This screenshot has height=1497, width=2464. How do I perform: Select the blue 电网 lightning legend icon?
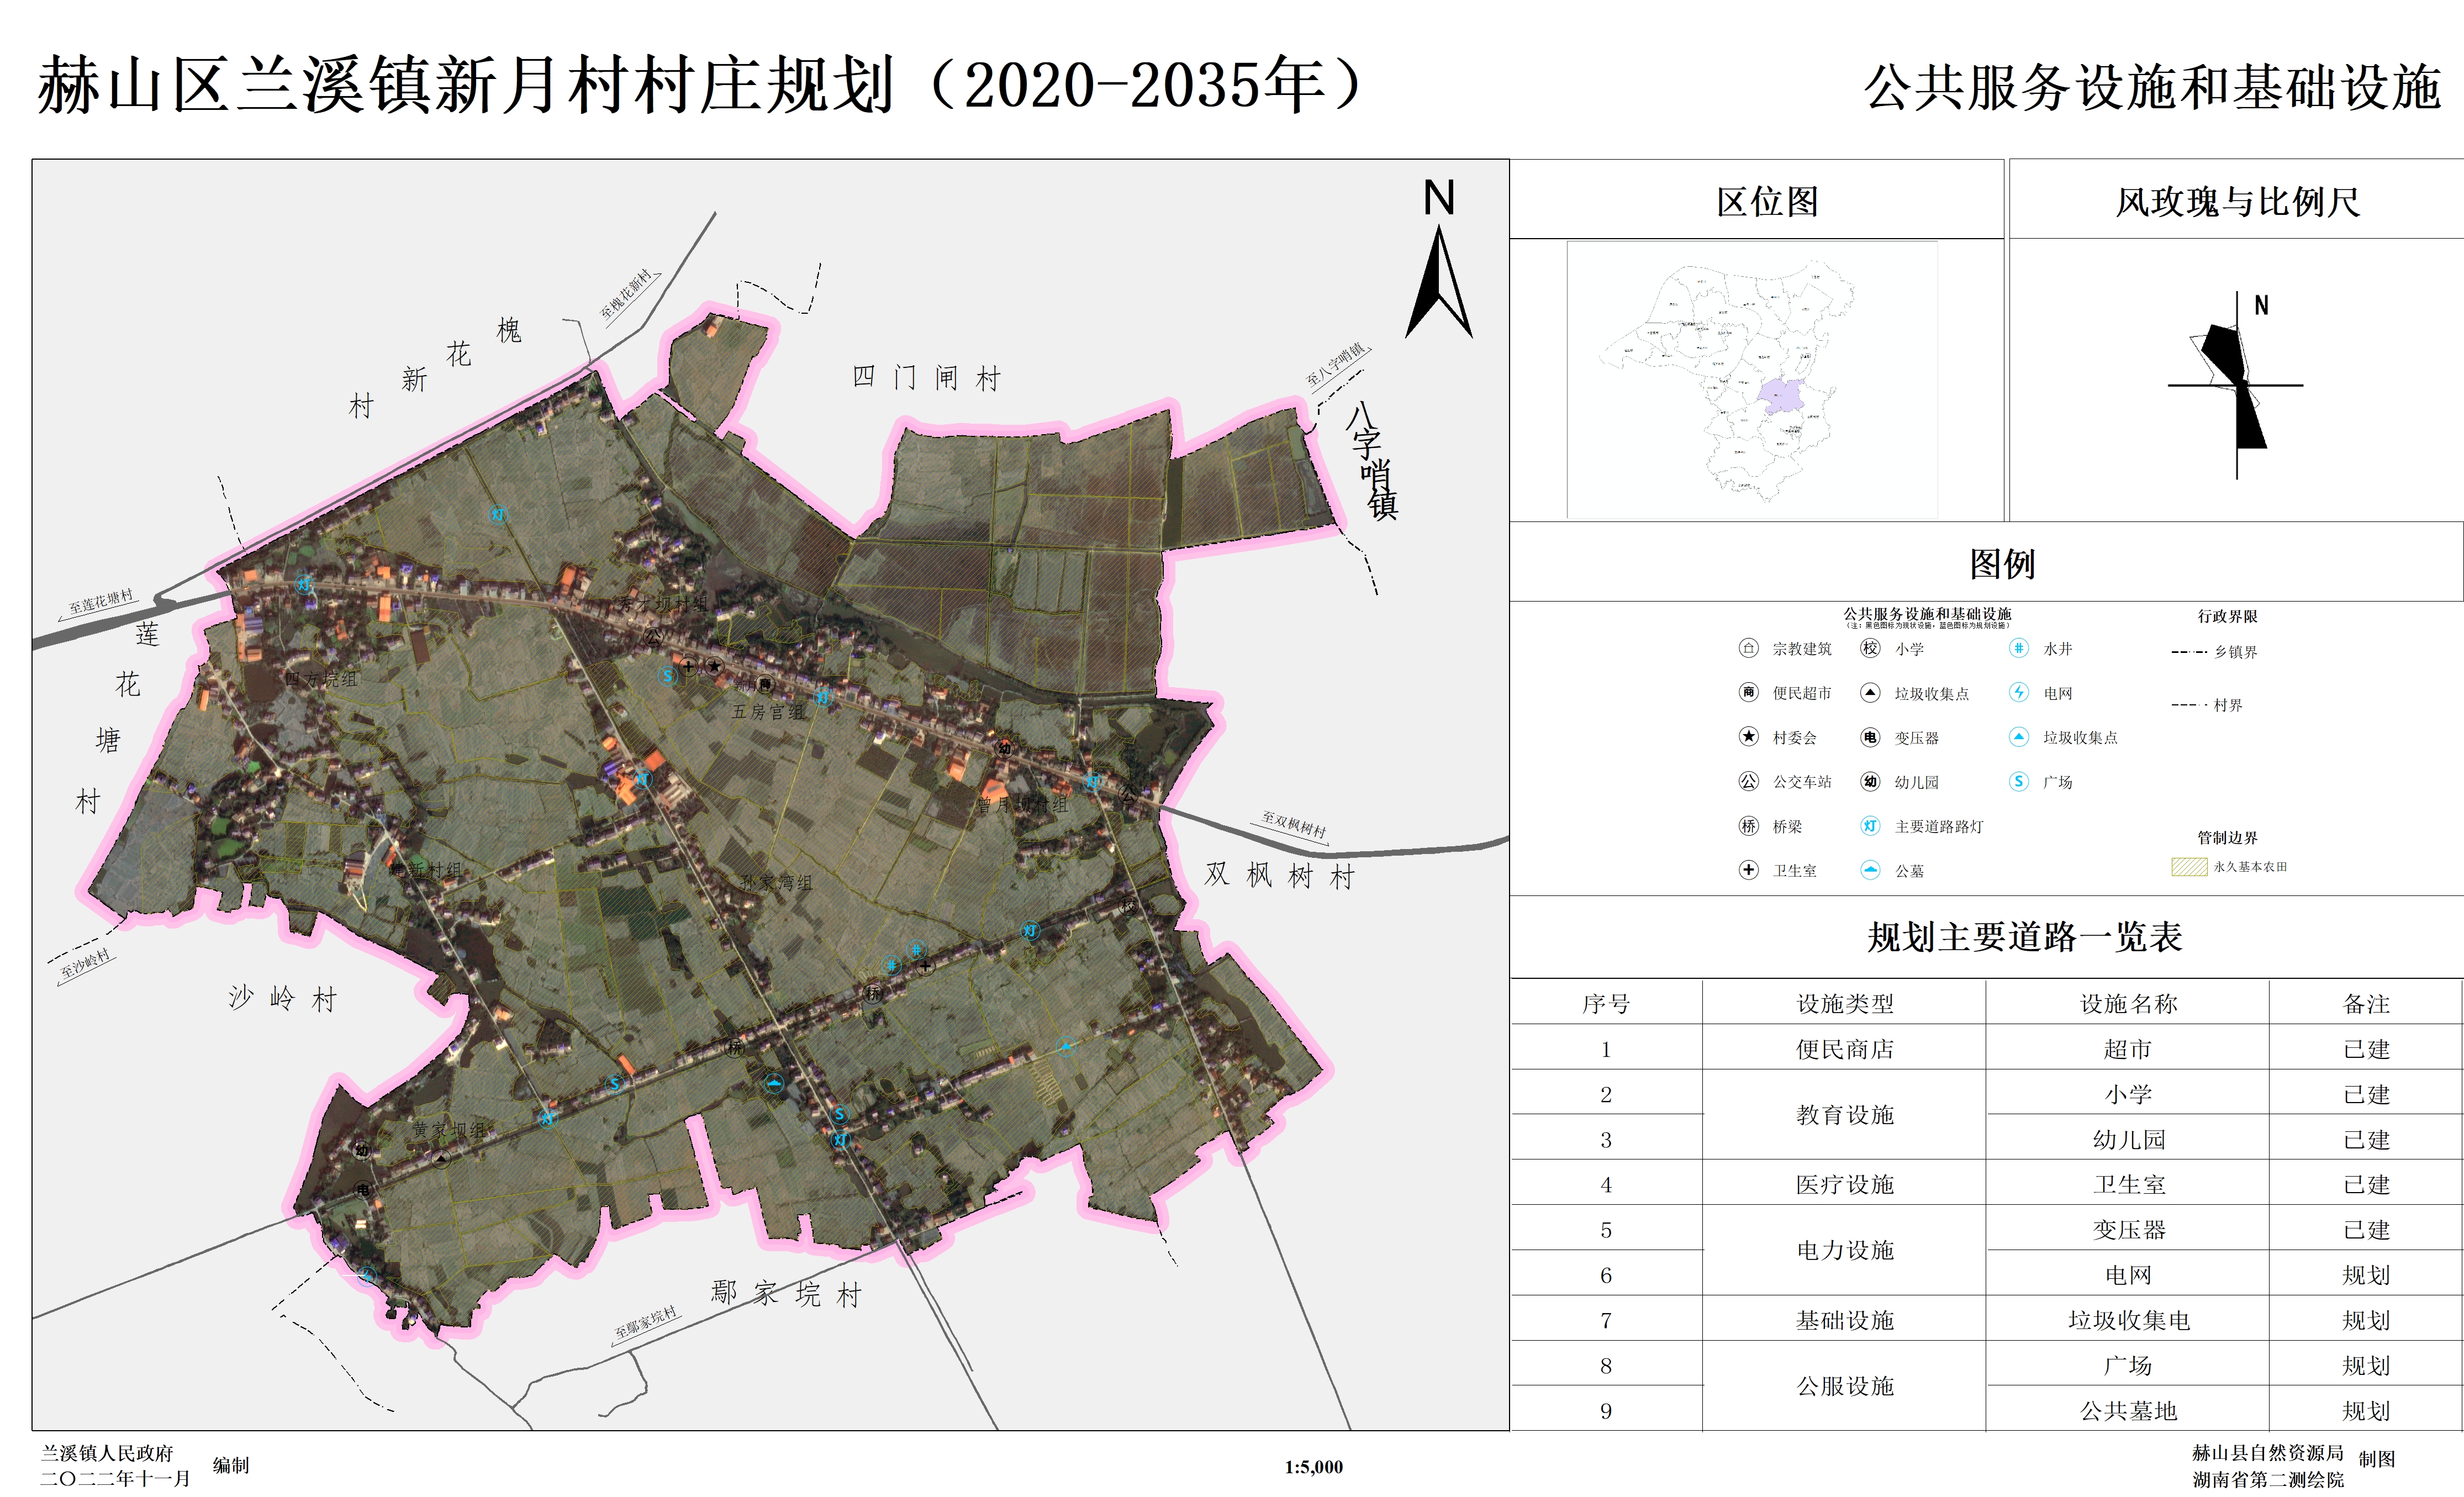click(2019, 692)
